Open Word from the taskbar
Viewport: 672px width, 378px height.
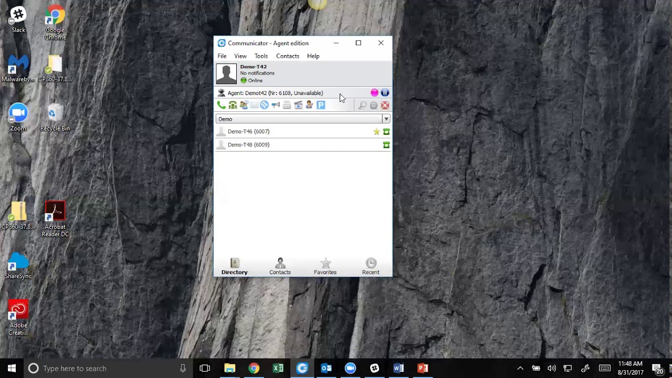pos(398,369)
